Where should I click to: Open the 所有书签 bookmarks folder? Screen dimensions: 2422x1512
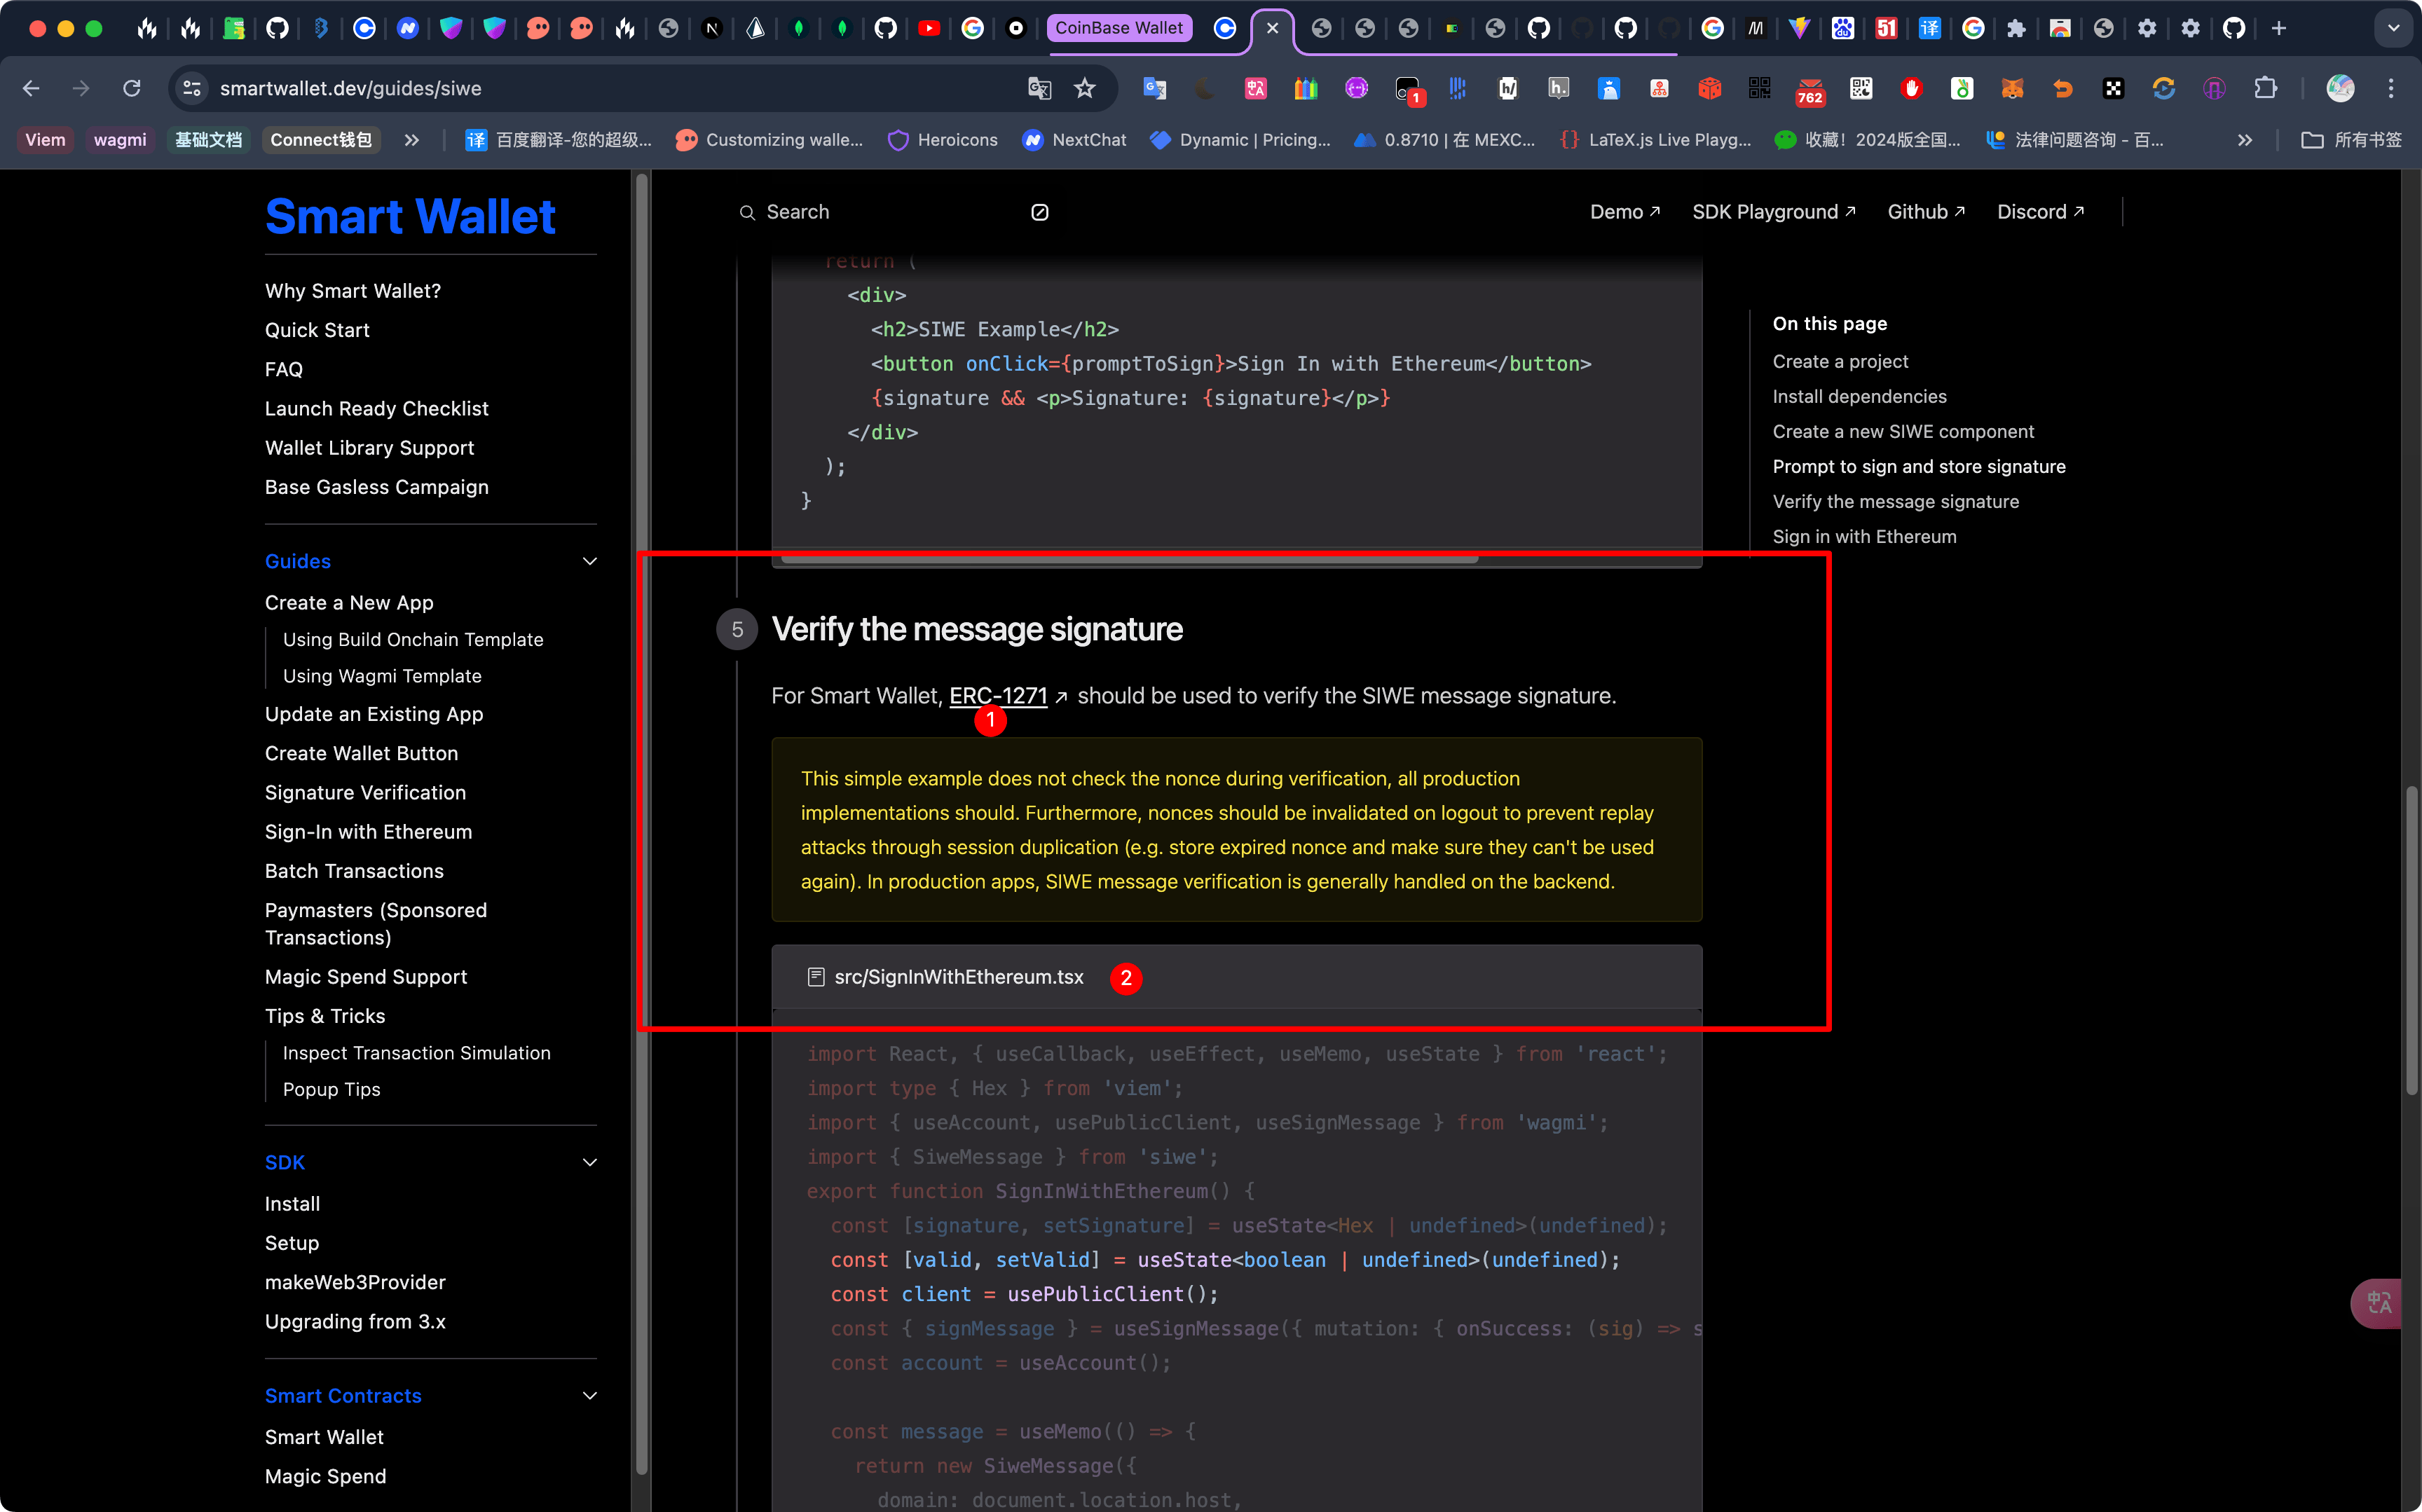coord(2351,140)
